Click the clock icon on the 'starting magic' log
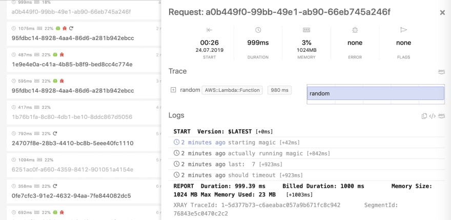Image resolution: width=451 pixels, height=220 pixels. [176, 142]
